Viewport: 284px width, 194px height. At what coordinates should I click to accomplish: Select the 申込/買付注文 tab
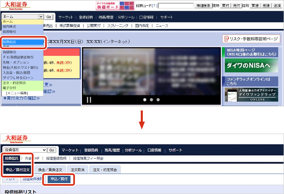pyautogui.click(x=17, y=170)
